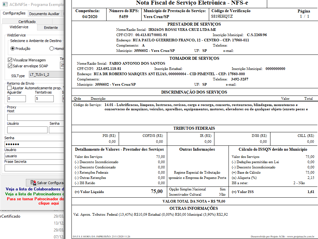The image size is (318, 239).
Task: Click the Proxy Senha input field
Action: (x=56, y=130)
